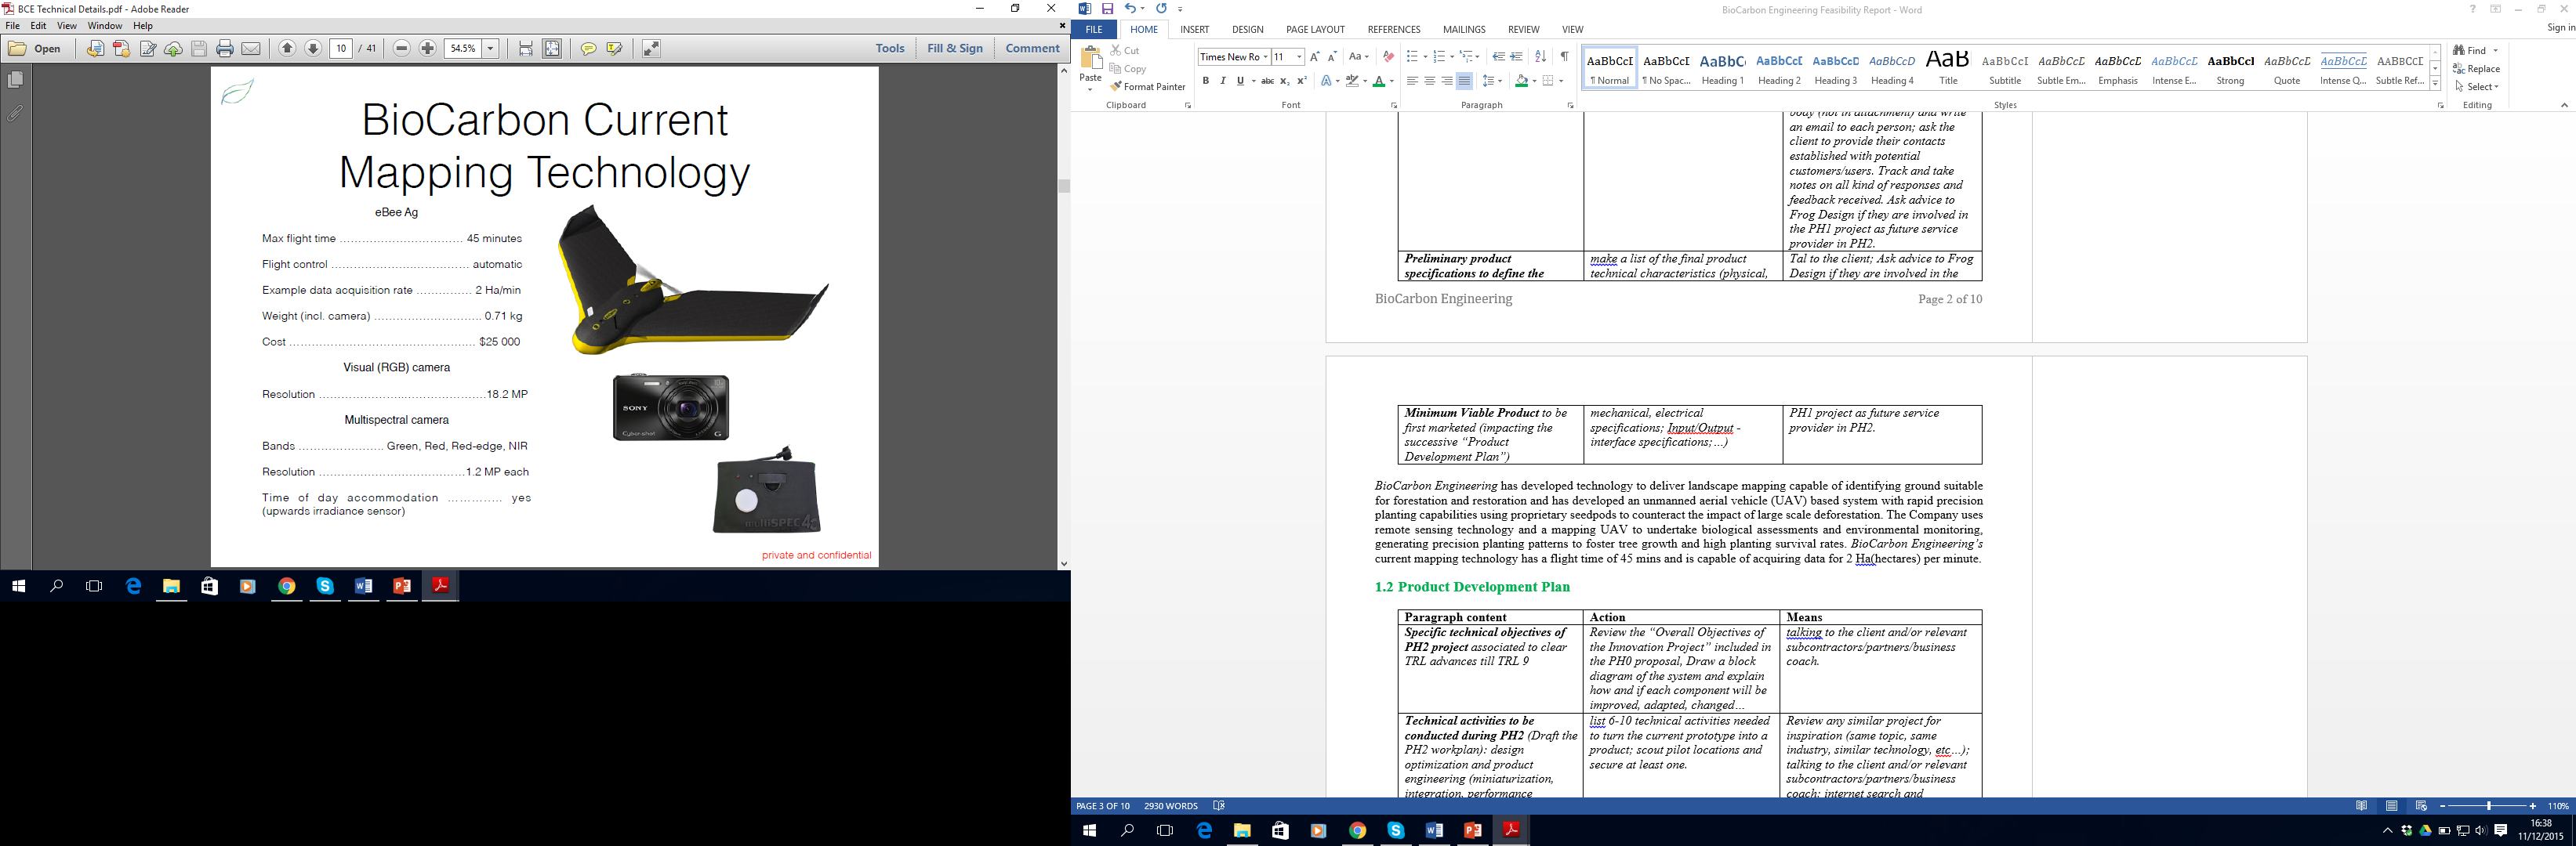Screen dimensions: 2576x846
Task: Toggle show paragraph marks (¶)
Action: click(1564, 57)
